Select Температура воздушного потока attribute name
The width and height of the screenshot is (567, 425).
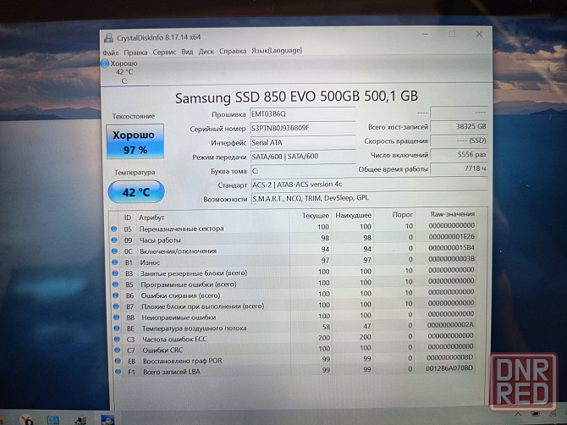pyautogui.click(x=194, y=328)
